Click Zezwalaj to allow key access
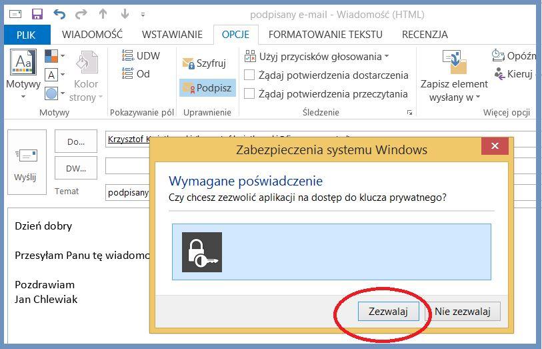Image resolution: width=542 pixels, height=349 pixels. coord(388,312)
